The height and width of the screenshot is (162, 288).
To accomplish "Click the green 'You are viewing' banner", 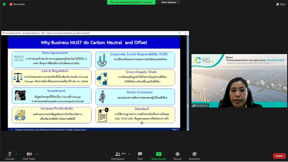I will 131,2.
